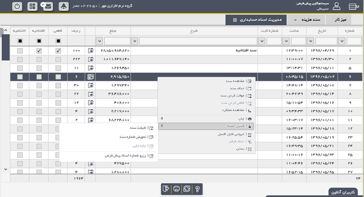Click the exit icon in bottom toolbar
Viewport: 364px width, 197px height.
pos(166,189)
